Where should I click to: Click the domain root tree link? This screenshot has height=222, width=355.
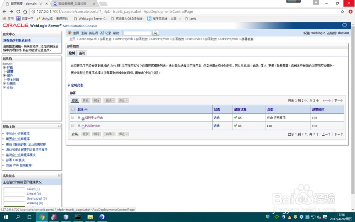coord(7,64)
